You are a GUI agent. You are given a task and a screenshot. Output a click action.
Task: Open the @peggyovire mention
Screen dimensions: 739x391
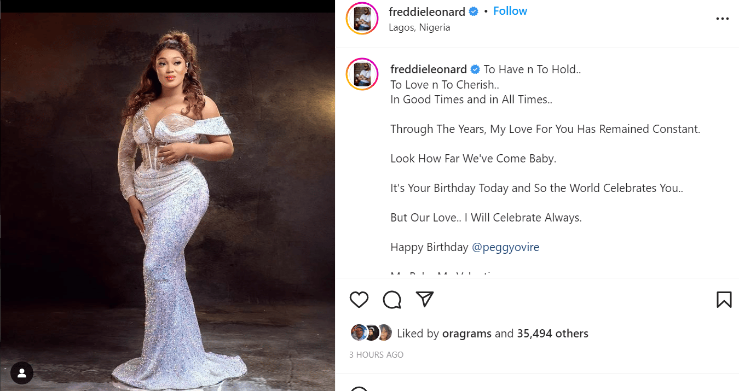[x=505, y=247]
